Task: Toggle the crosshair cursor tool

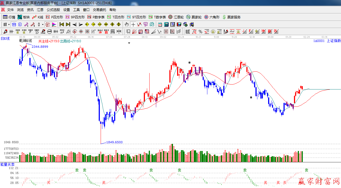Action: coord(133,24)
